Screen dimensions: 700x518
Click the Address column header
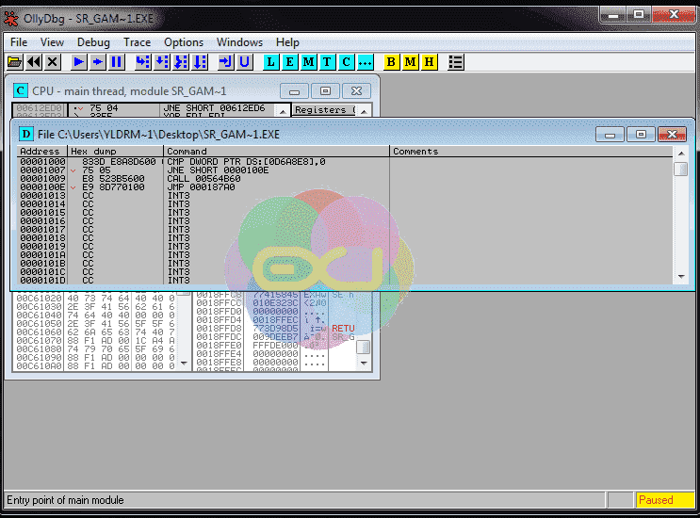[x=42, y=151]
